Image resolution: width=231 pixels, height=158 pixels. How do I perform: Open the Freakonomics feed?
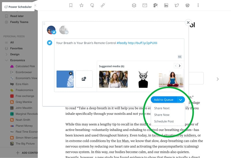(x=24, y=90)
